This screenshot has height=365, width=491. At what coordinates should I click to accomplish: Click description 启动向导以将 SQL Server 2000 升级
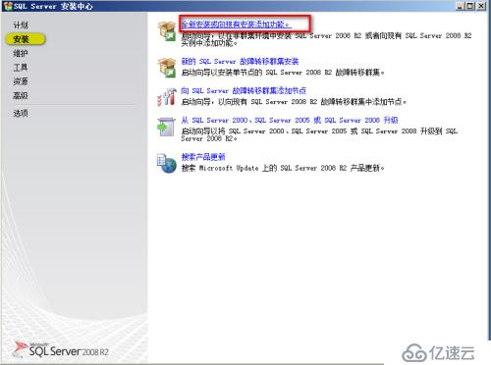pos(319,134)
